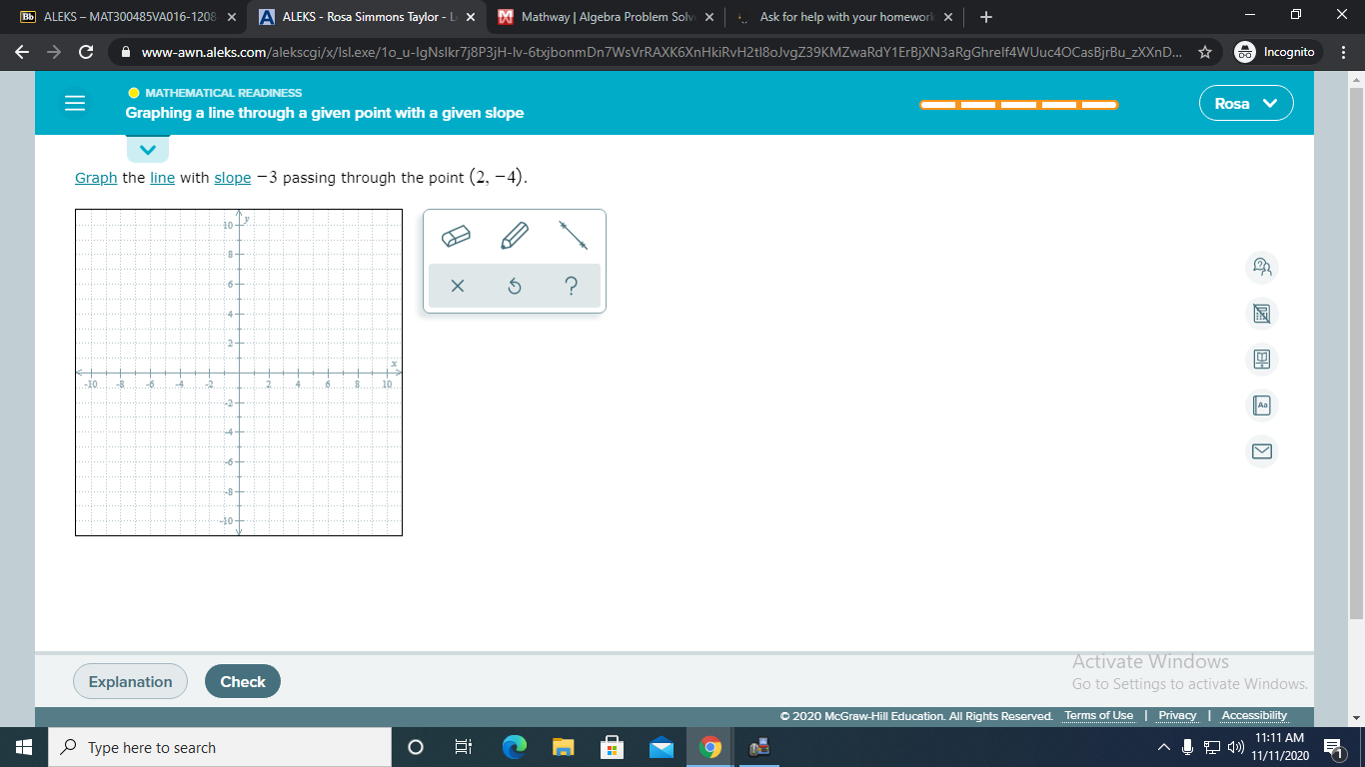Open the calculator from right sidebar
Image resolution: width=1365 pixels, height=767 pixels.
click(1261, 314)
